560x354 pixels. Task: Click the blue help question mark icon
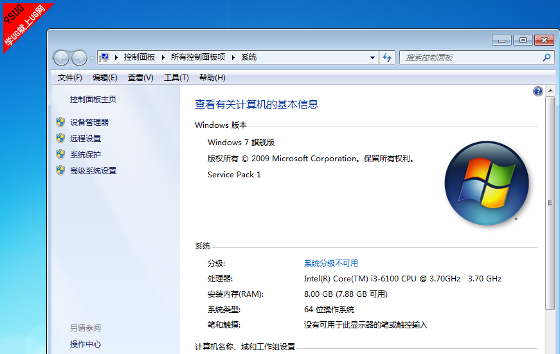[x=538, y=91]
